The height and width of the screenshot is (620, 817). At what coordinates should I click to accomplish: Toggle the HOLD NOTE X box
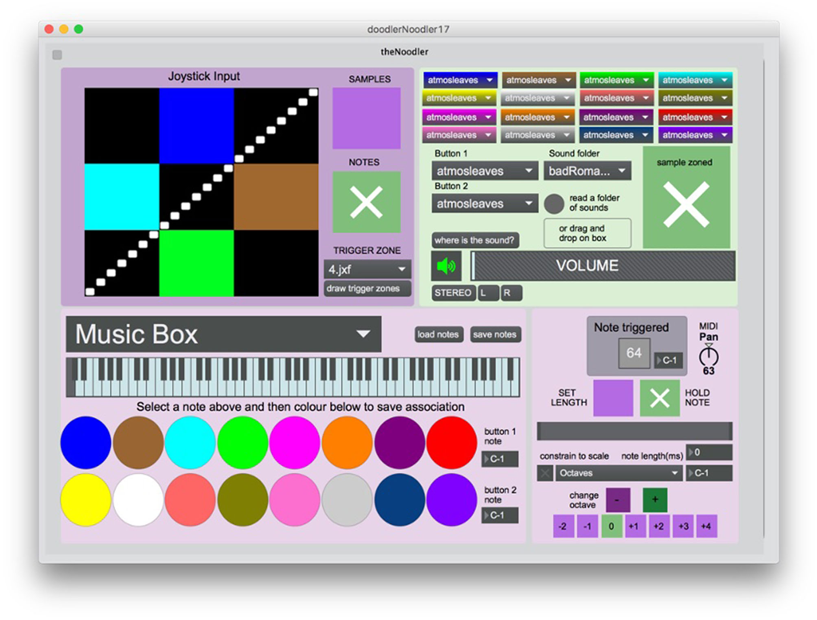pos(659,398)
